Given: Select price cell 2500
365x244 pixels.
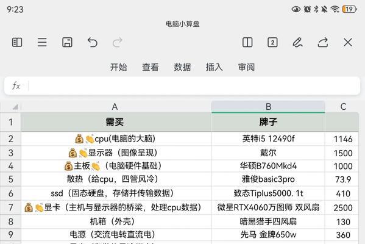Looking at the screenshot, I should [x=342, y=207].
